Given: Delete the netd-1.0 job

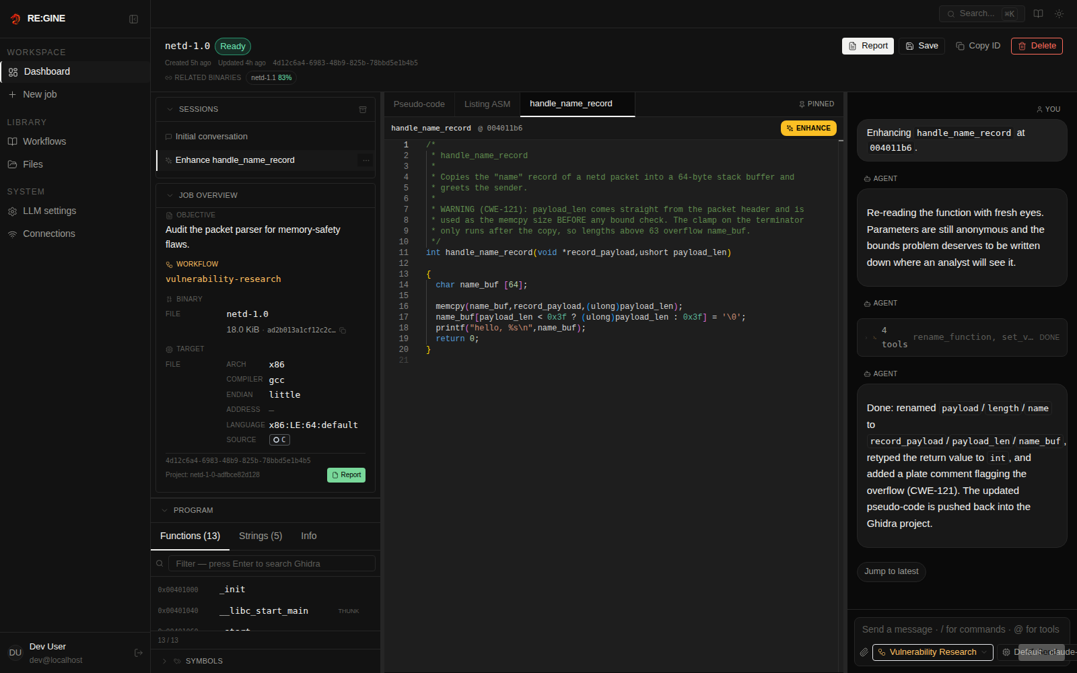Looking at the screenshot, I should tap(1037, 46).
